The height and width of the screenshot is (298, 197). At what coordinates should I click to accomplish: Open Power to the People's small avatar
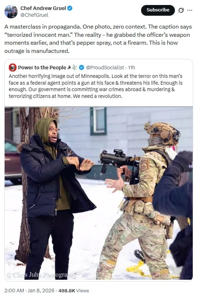(x=12, y=68)
